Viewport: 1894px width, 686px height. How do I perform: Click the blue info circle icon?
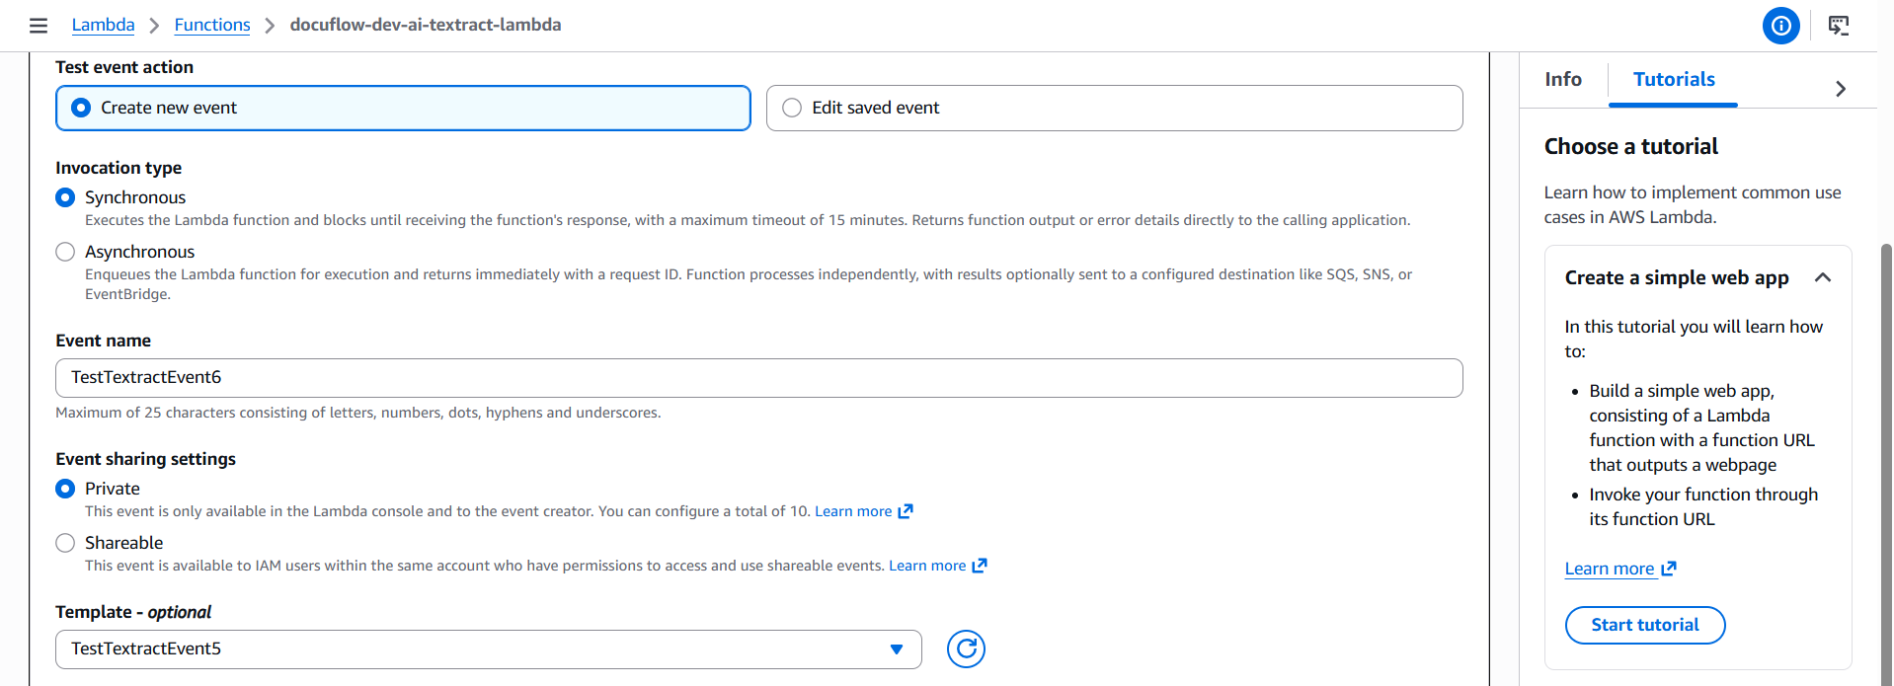(x=1780, y=26)
